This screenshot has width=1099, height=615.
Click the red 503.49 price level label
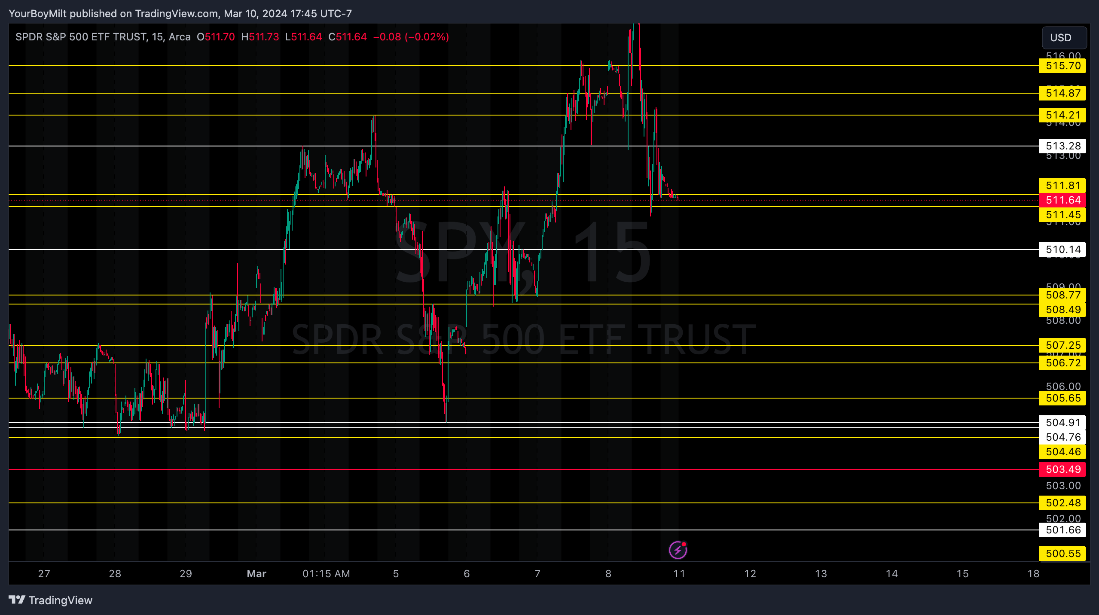[x=1062, y=469]
